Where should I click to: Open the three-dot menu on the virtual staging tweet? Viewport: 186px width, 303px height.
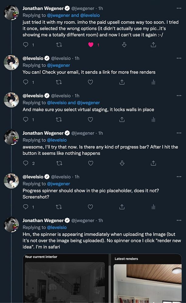coord(178,95)
